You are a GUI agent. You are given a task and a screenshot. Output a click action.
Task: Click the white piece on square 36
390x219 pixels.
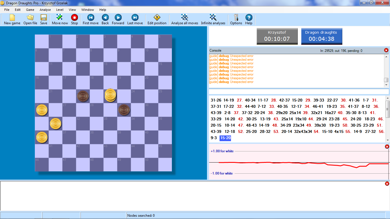42,137
